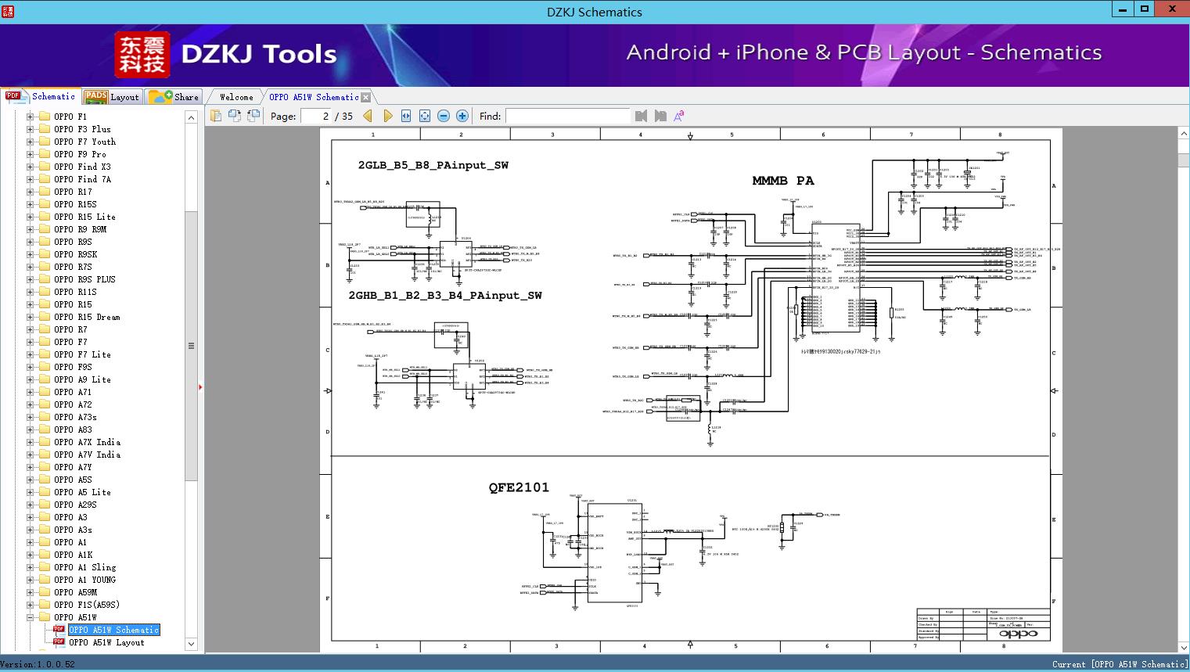This screenshot has width=1190, height=672.
Task: Select the OPPO R9 R9M tree item
Action: [x=80, y=229]
